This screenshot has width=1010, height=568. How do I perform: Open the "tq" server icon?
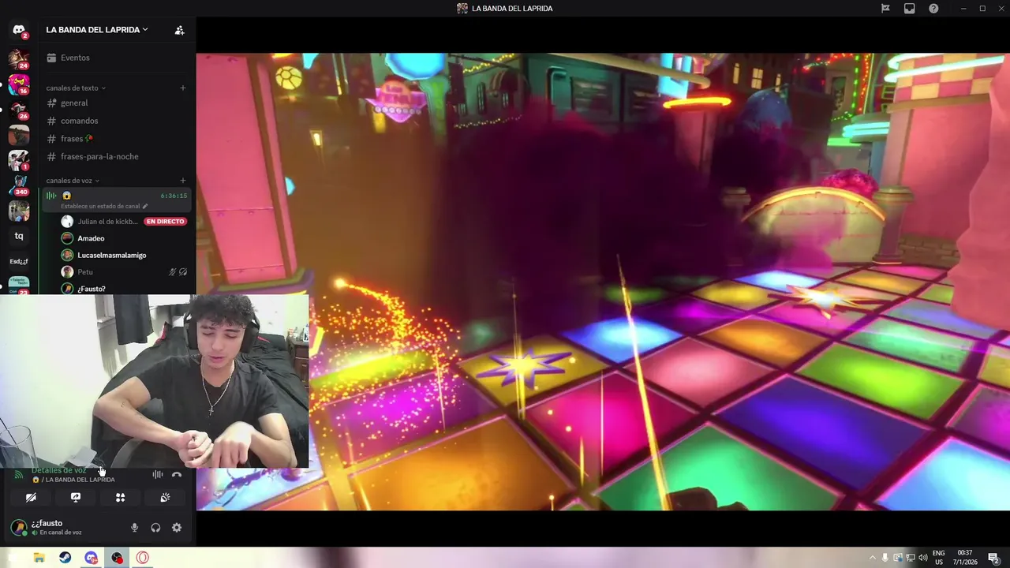click(x=19, y=236)
